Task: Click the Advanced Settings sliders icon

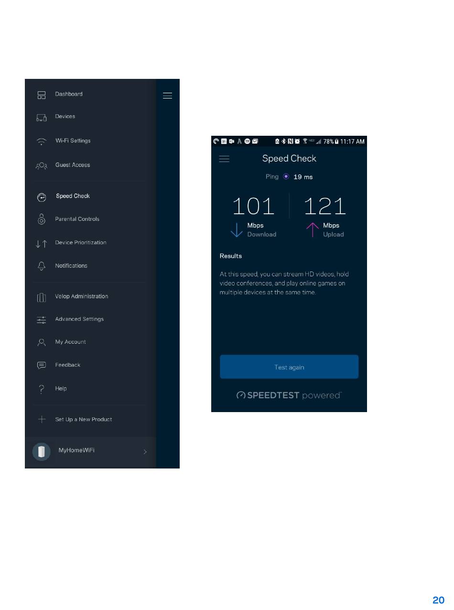Action: point(42,320)
